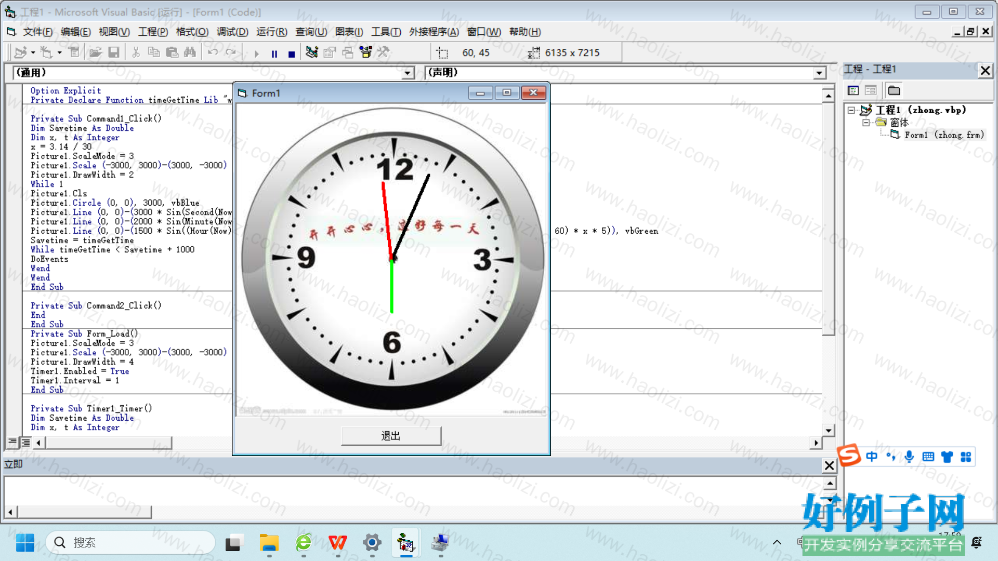Click the IME voice input microphone
Image resolution: width=998 pixels, height=561 pixels.
(x=909, y=457)
